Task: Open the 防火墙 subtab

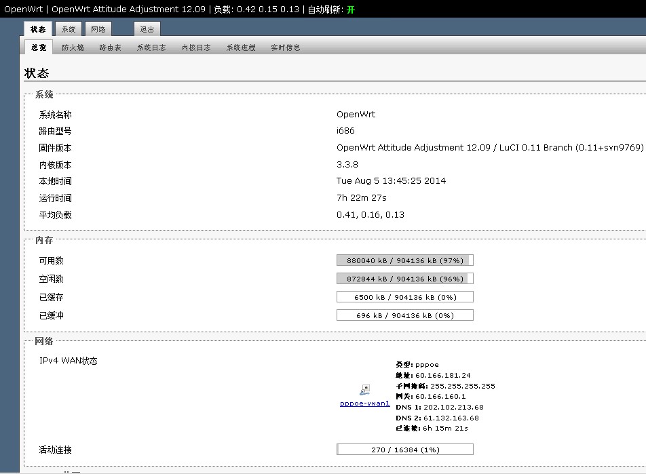Action: pos(73,47)
